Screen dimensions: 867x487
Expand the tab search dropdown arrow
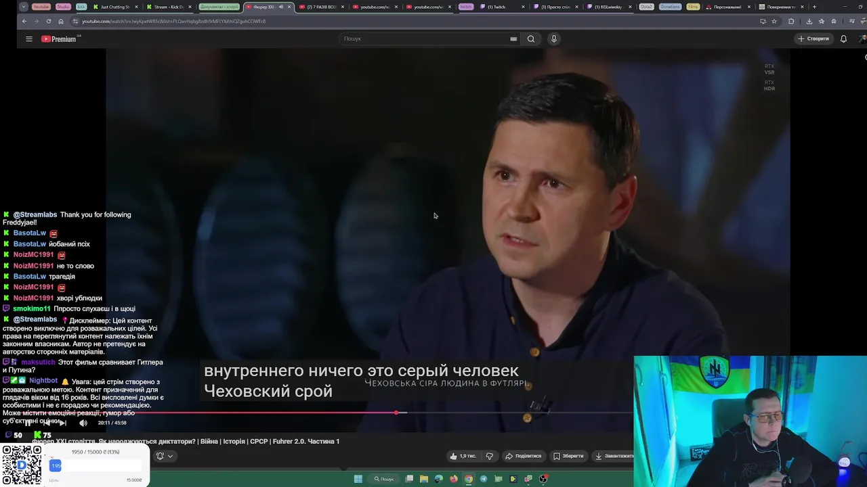pyautogui.click(x=24, y=7)
